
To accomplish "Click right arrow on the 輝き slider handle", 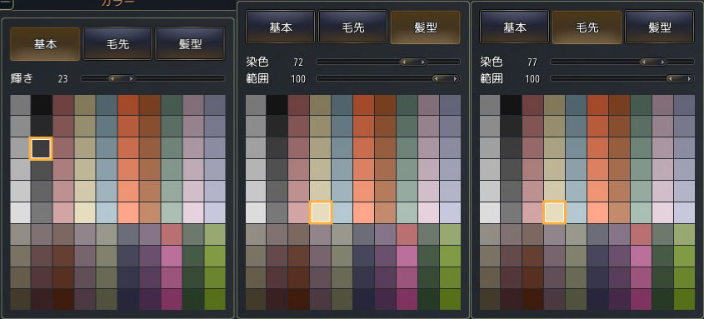I will 131,79.
